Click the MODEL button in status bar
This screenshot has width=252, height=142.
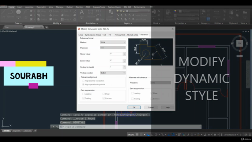point(131,135)
